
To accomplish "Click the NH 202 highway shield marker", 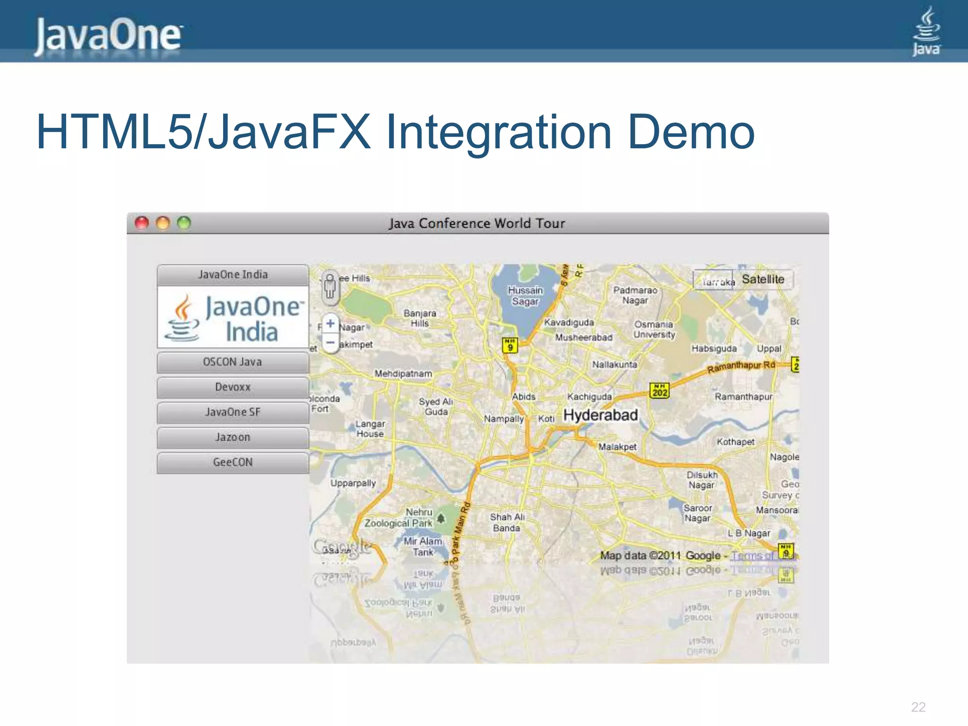I will [659, 390].
